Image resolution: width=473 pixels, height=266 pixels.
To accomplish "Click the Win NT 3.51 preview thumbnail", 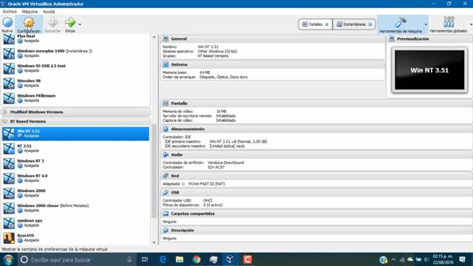I will click(429, 70).
